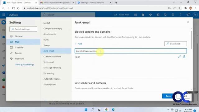
Task: Click the bsmith@badmail.com entry field
Action: pyautogui.click(x=131, y=51)
